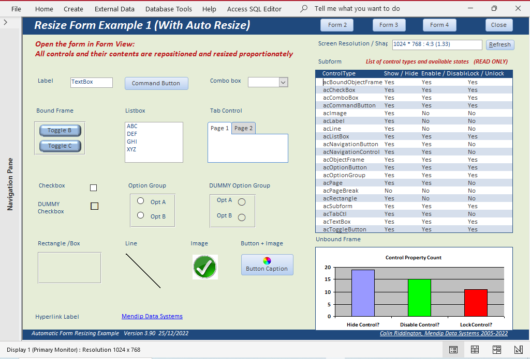530x359 pixels.
Task: Click the Command Button
Action: point(156,83)
